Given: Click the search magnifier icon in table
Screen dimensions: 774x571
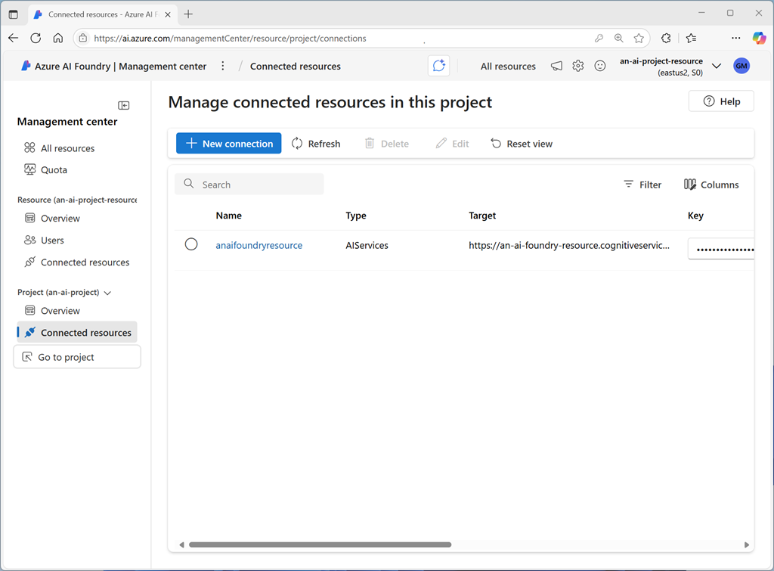Looking at the screenshot, I should [188, 184].
